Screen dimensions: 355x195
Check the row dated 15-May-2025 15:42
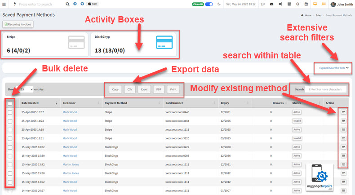[x=10, y=164]
